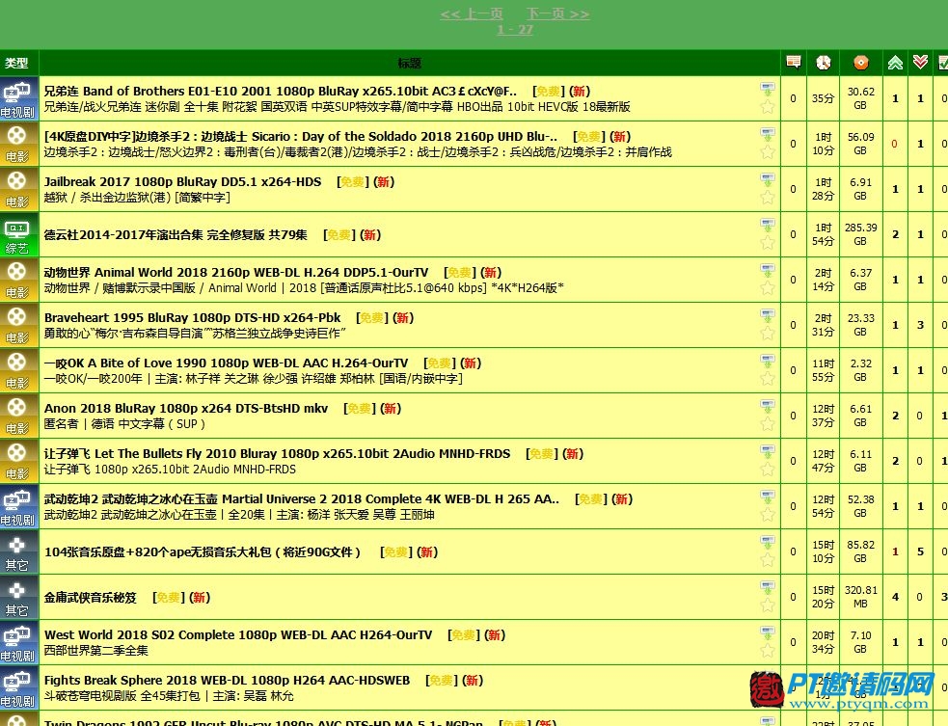This screenshot has width=948, height=726.
Task: Download 德云社 torrent icon
Action: tap(768, 225)
